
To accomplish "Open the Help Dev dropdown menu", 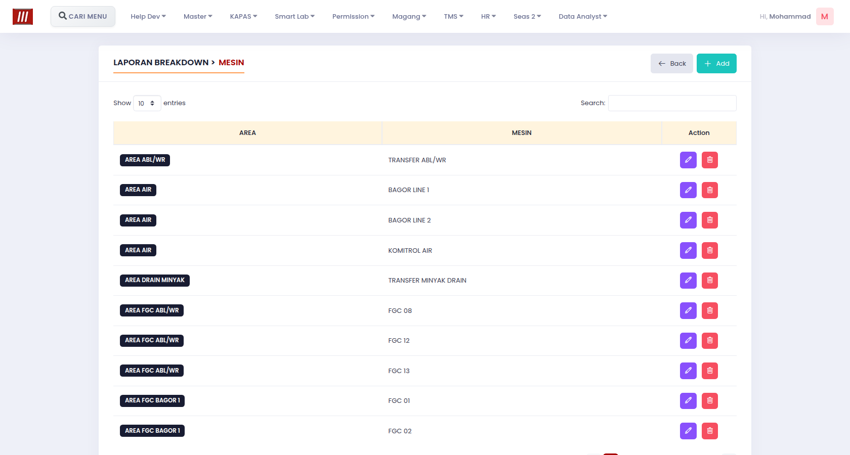I will click(x=148, y=17).
